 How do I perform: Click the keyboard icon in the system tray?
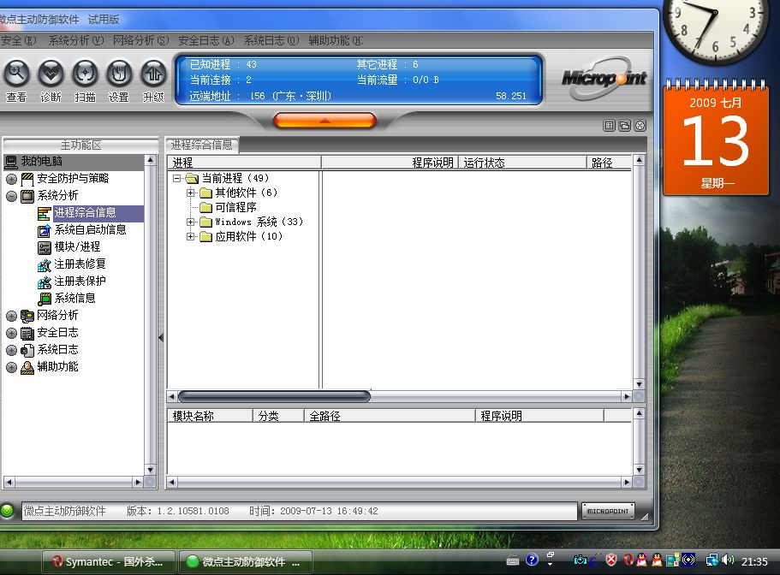pyautogui.click(x=513, y=561)
